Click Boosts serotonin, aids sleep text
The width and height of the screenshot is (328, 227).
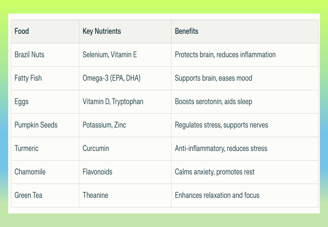point(214,102)
